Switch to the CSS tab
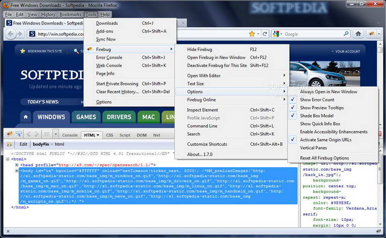The width and height of the screenshot is (386, 238). pyautogui.click(x=109, y=135)
